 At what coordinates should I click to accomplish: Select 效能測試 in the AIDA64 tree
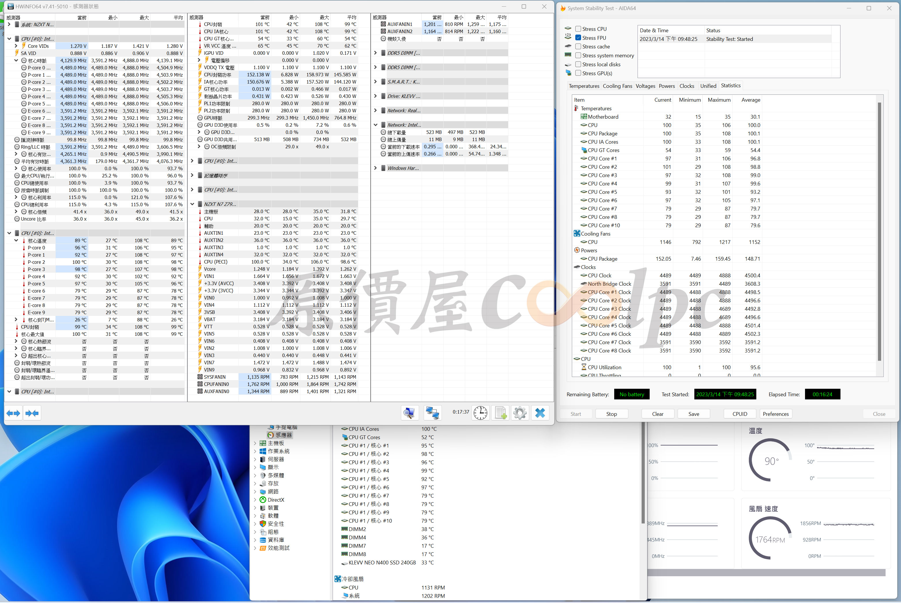(x=278, y=548)
